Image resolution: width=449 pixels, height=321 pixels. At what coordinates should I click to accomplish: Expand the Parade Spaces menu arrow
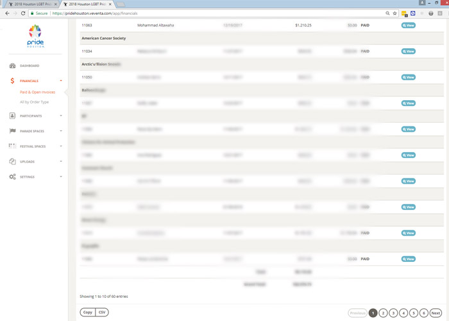pyautogui.click(x=61, y=131)
